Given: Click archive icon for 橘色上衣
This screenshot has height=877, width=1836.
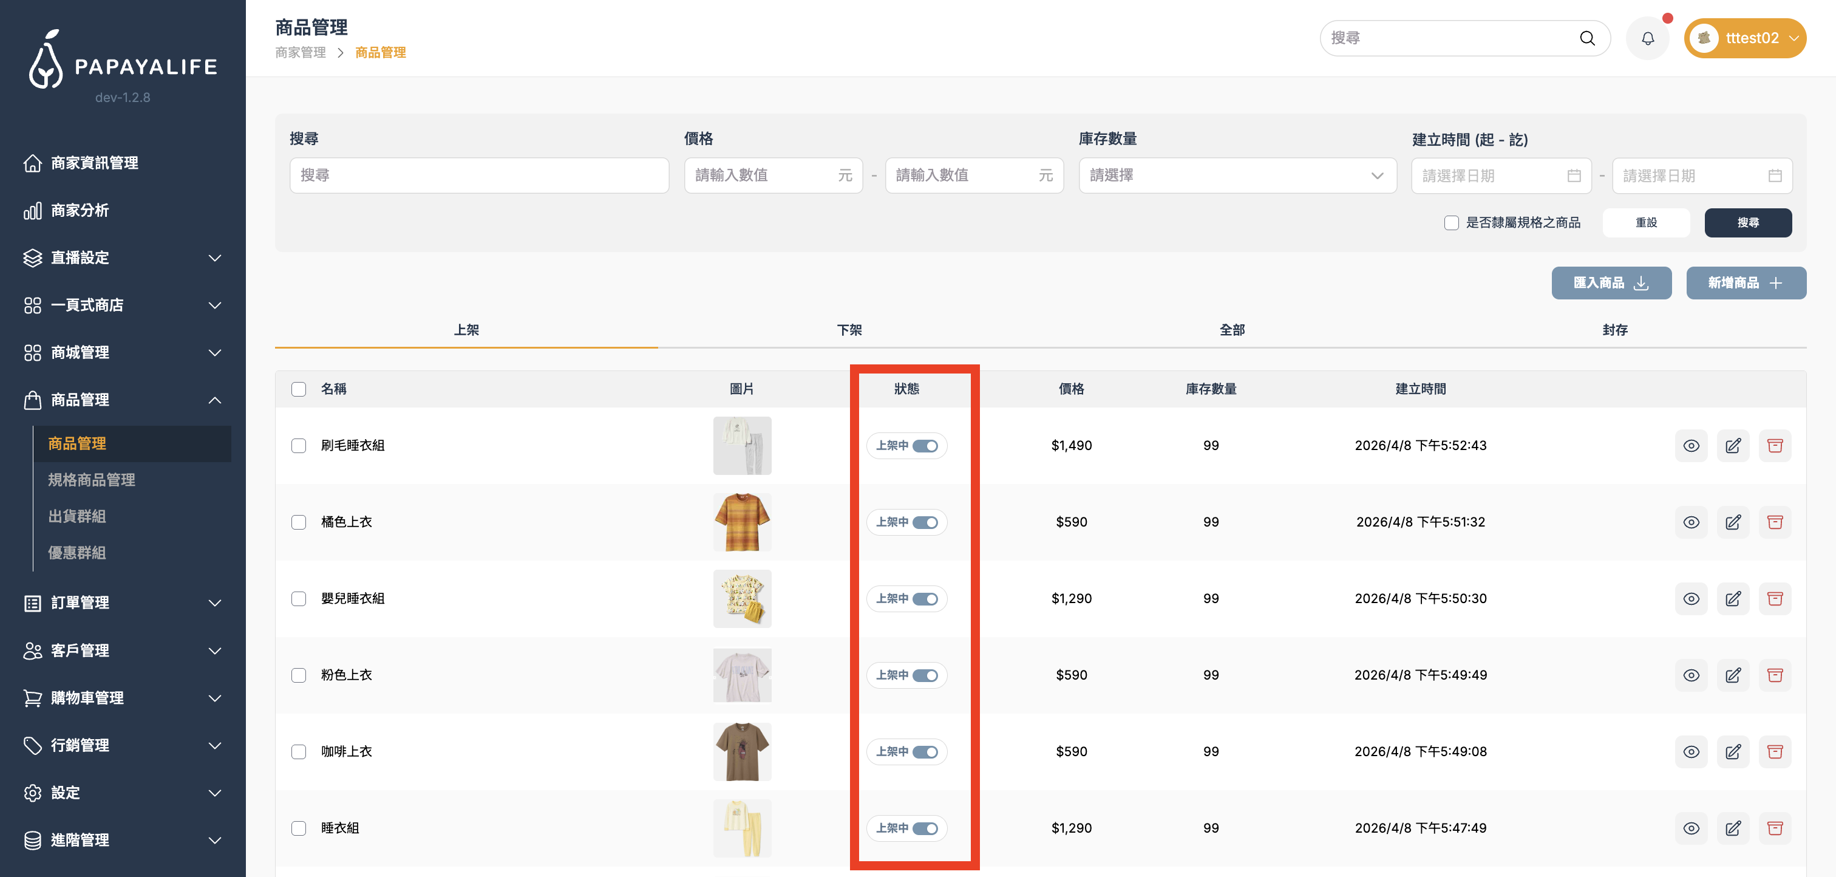Looking at the screenshot, I should pos(1774,522).
